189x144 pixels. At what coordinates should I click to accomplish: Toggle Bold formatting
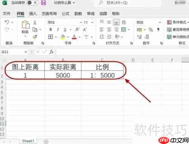coord(51,29)
